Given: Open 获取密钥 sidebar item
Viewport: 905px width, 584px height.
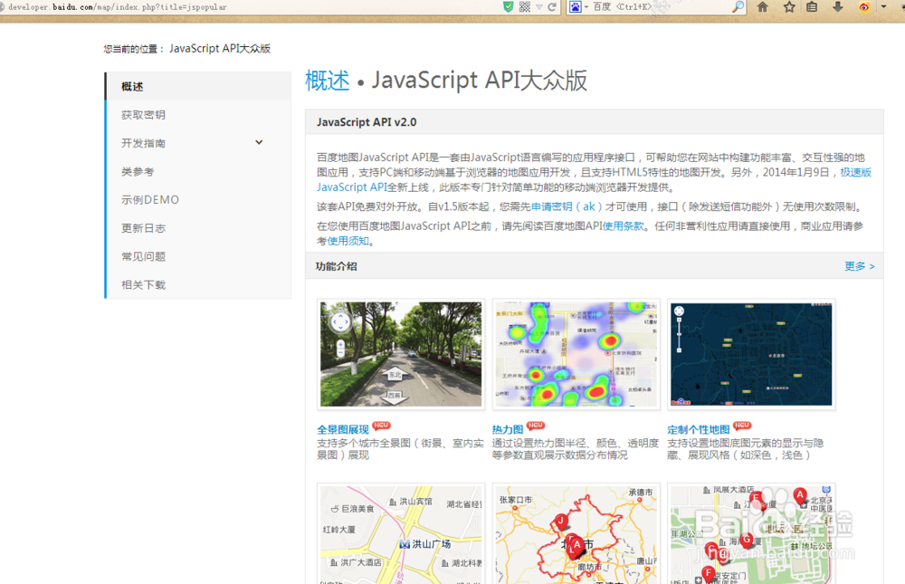Looking at the screenshot, I should 198,114.
